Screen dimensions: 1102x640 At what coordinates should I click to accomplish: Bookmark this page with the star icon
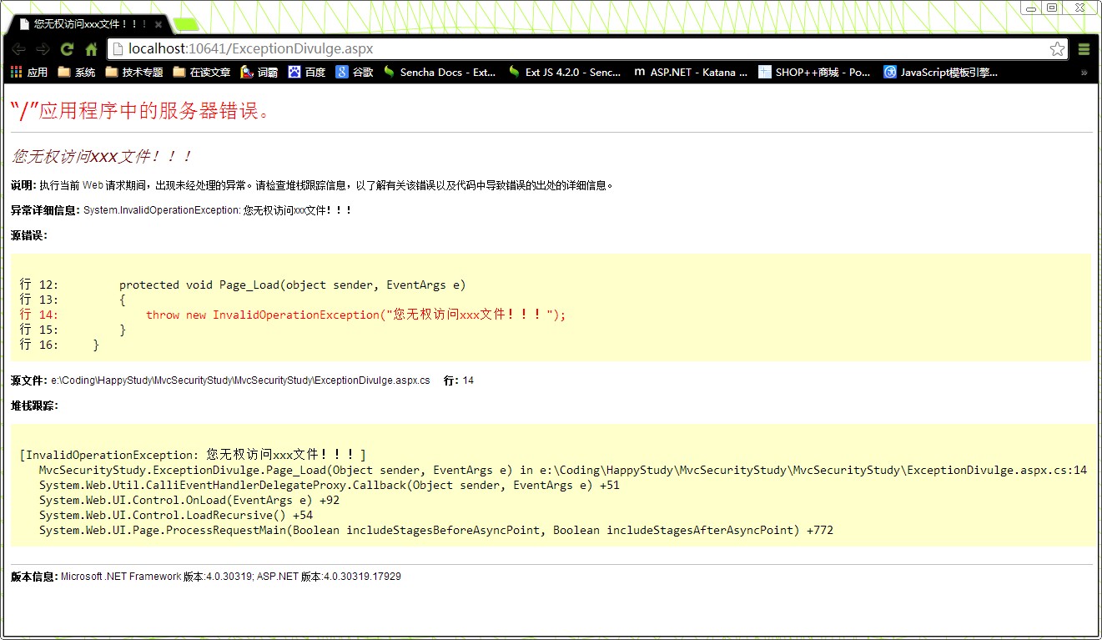tap(1057, 49)
